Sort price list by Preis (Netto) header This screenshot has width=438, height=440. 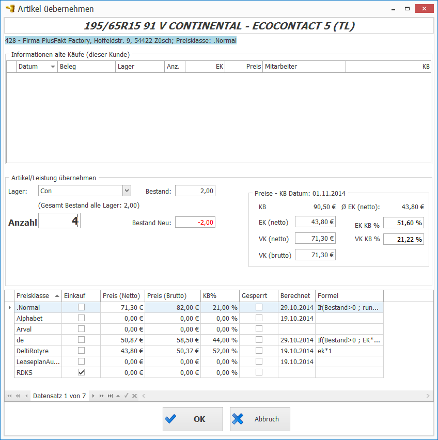pos(122,296)
